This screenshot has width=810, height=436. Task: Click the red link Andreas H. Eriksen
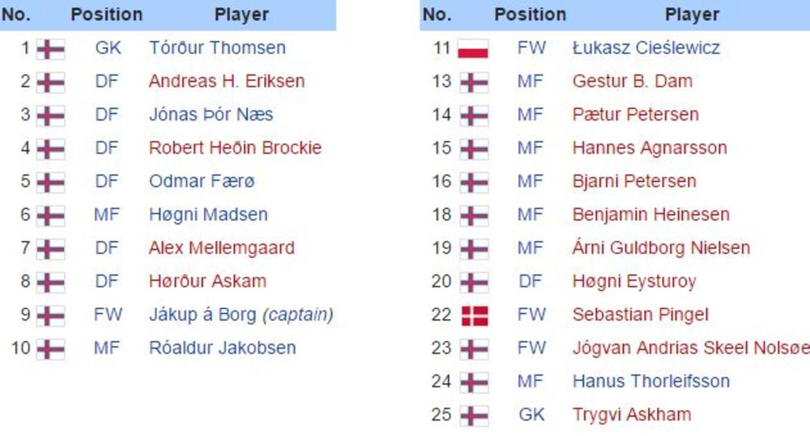click(227, 81)
